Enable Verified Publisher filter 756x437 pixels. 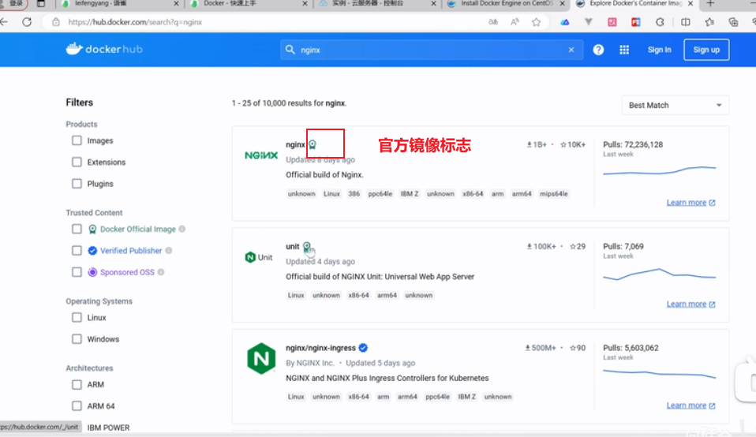[77, 251]
